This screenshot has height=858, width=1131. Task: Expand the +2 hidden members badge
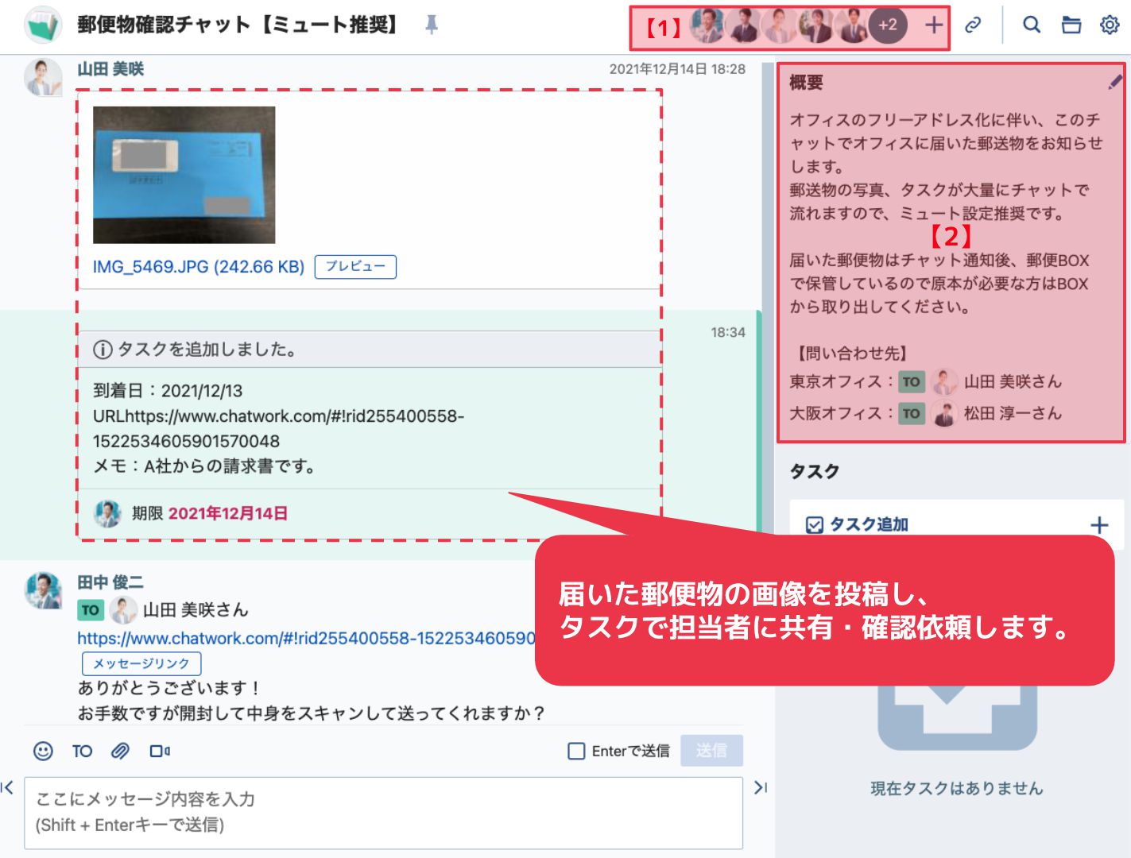pyautogui.click(x=887, y=25)
